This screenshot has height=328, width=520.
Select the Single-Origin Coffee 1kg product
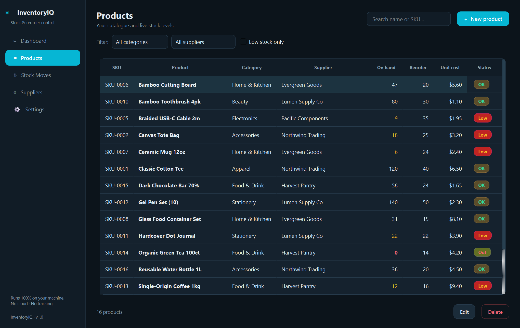(x=169, y=286)
